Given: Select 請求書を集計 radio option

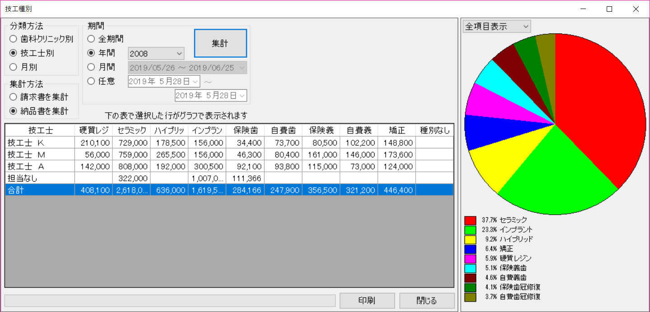Looking at the screenshot, I should [x=13, y=97].
